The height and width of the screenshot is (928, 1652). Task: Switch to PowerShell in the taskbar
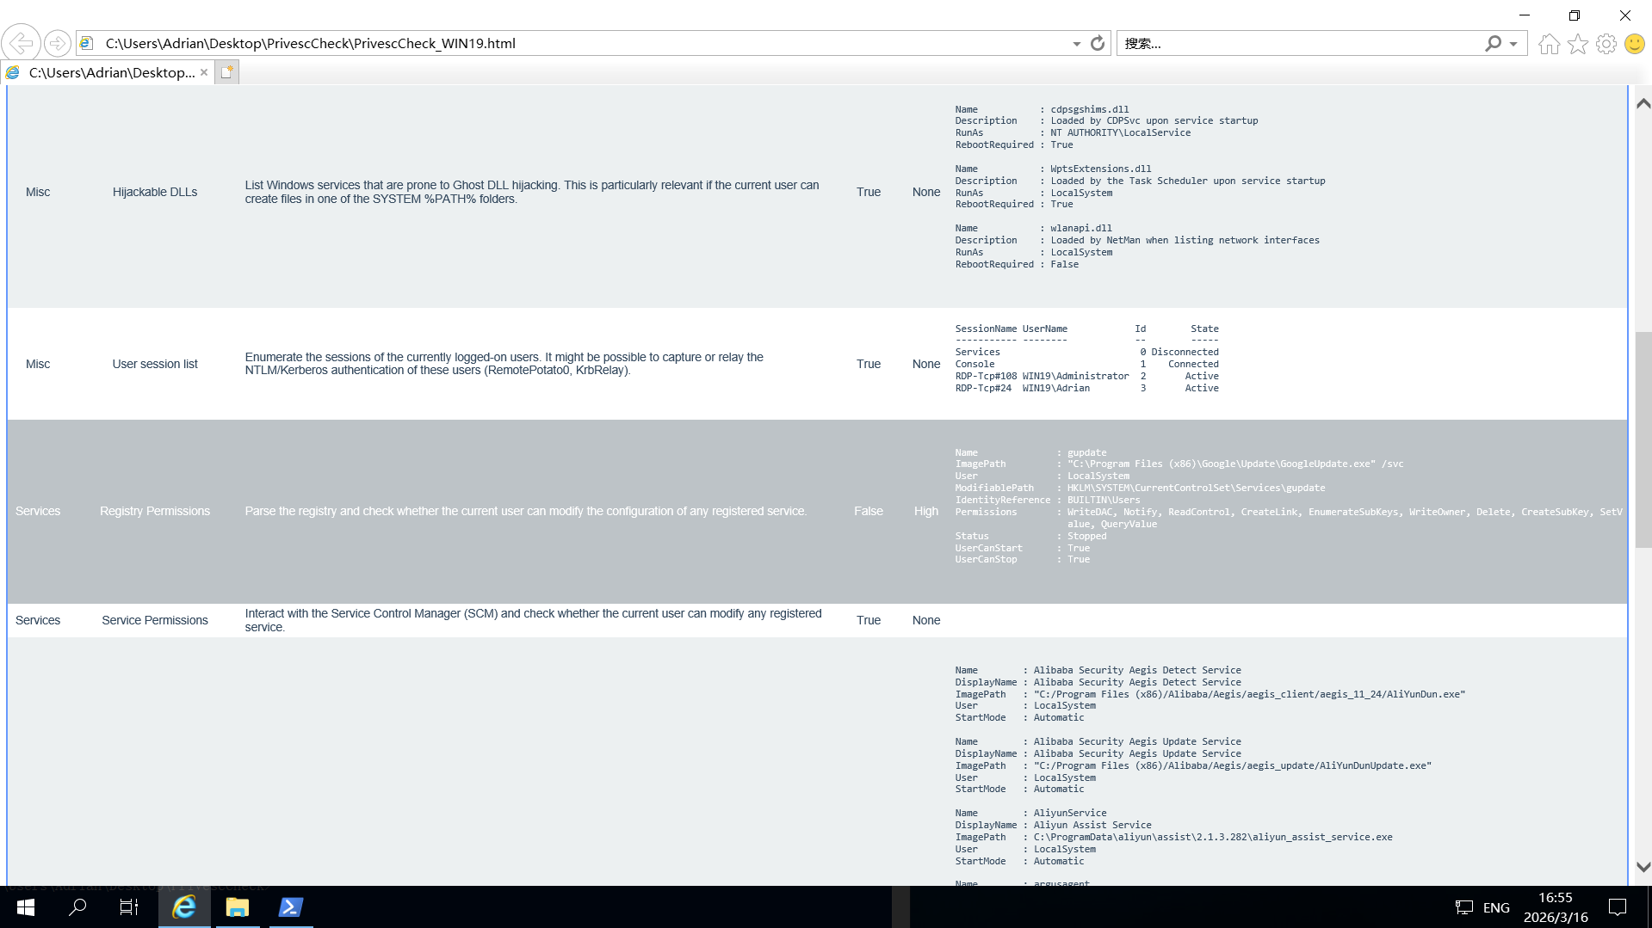(x=290, y=906)
